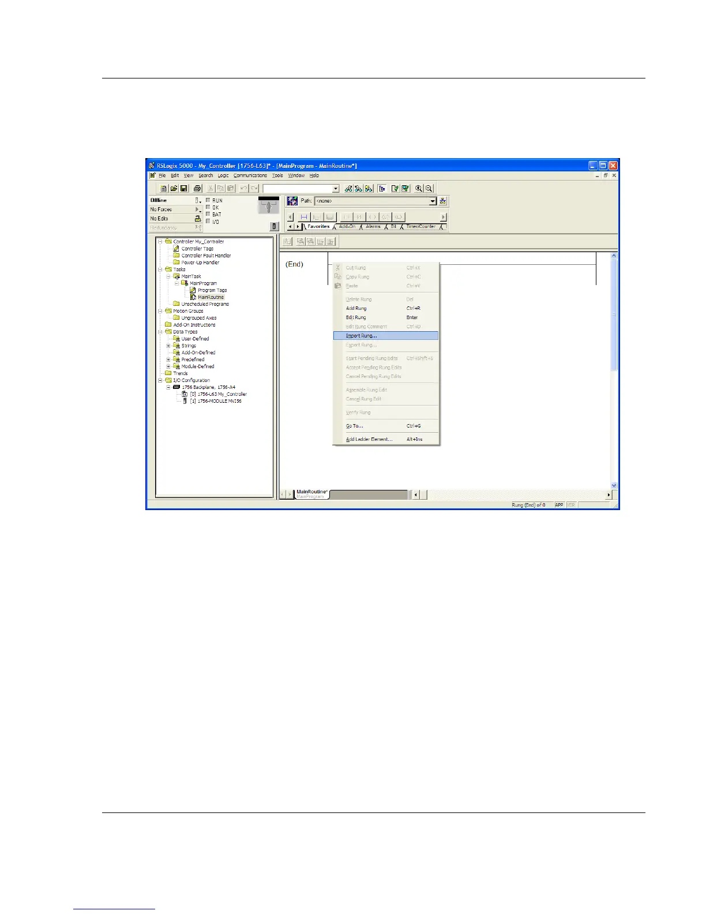Open the Path dropdown list
Screen dimensions: 706x914
[433, 201]
